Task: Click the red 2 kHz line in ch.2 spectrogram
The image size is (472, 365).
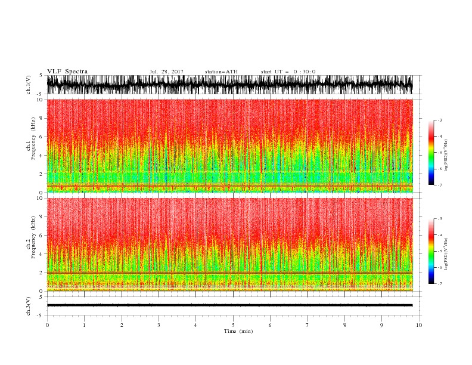Action: click(x=229, y=273)
